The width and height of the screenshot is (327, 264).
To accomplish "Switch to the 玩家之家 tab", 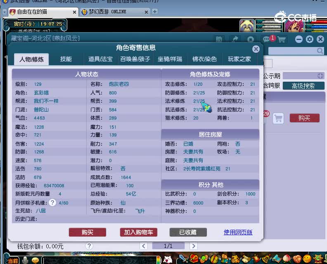I will coord(239,59).
